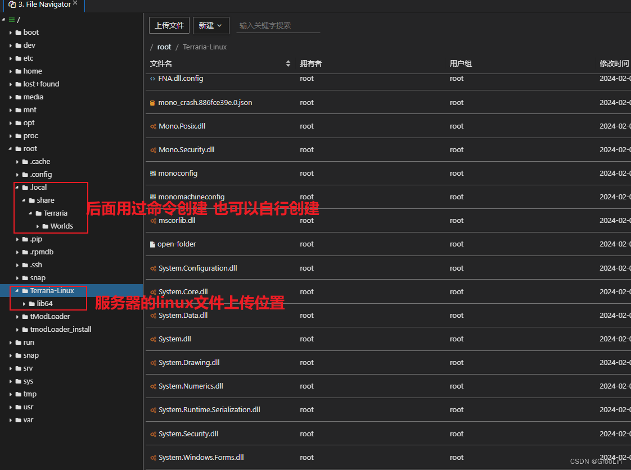Click the System.Configuration.dll gear icon
631x470 pixels.
(x=153, y=269)
